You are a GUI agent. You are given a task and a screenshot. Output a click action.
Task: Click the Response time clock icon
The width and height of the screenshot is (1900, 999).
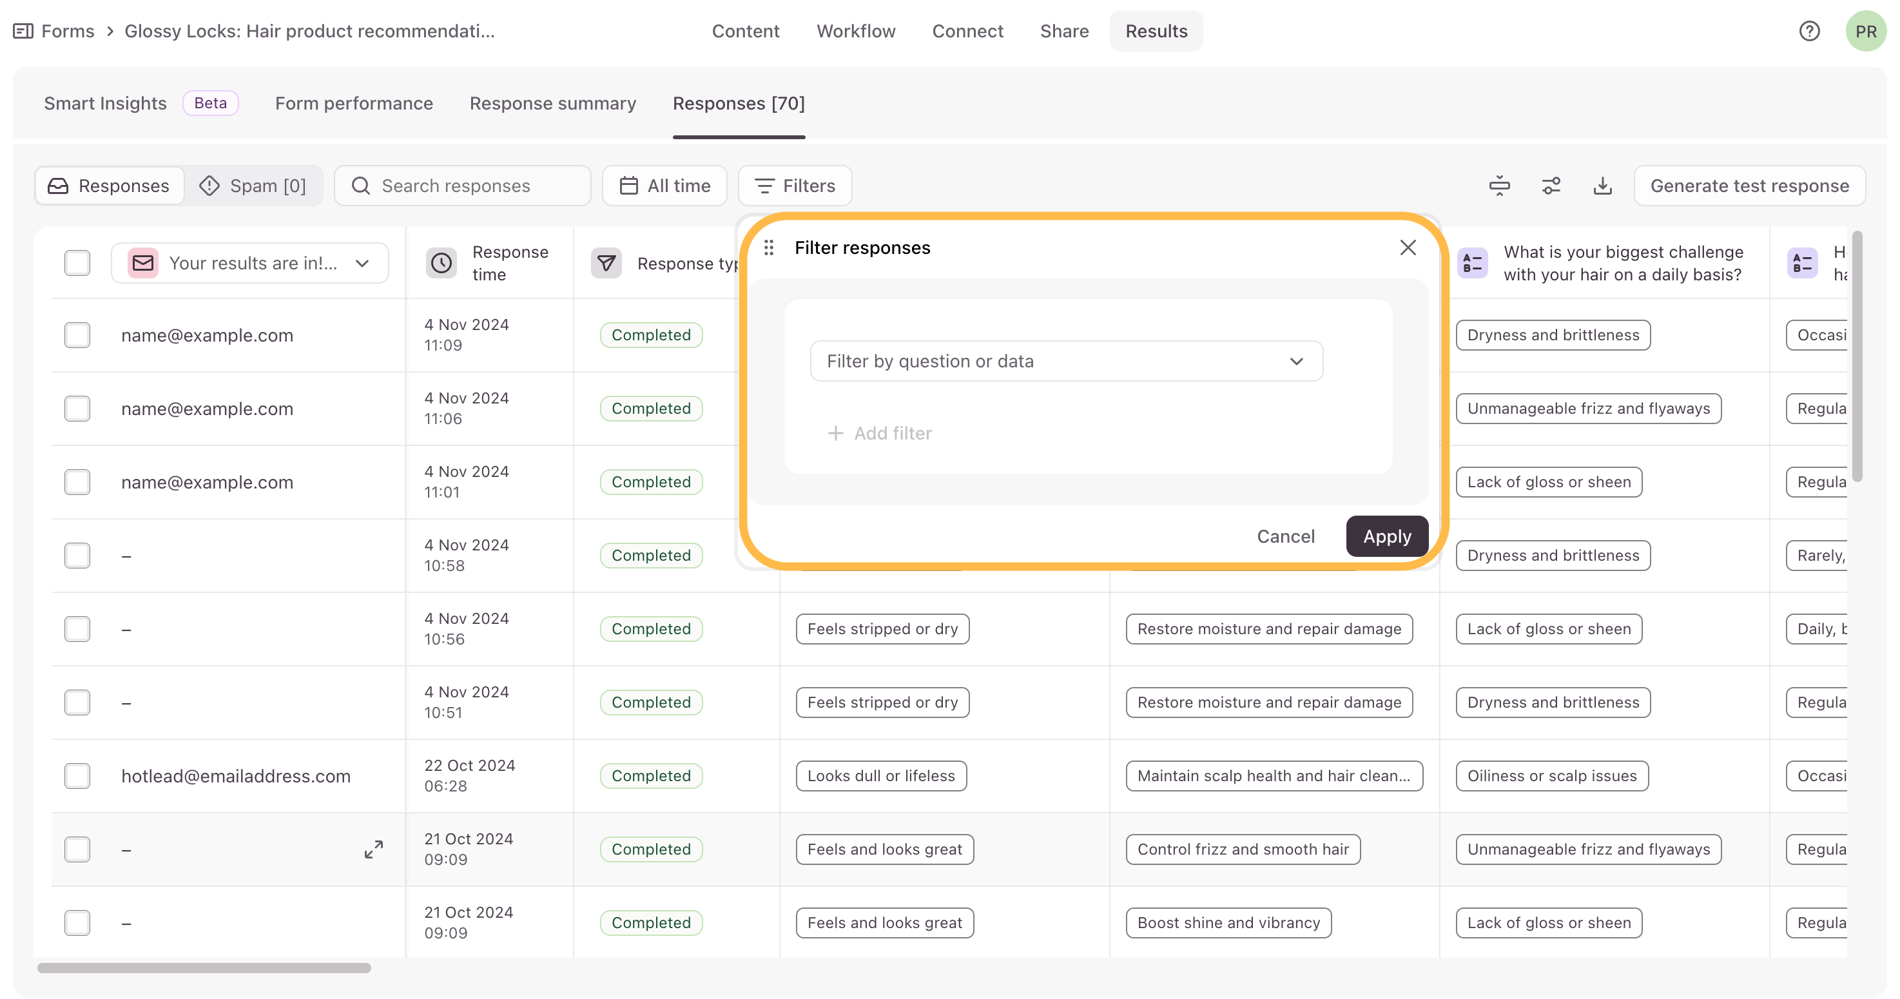click(x=441, y=264)
